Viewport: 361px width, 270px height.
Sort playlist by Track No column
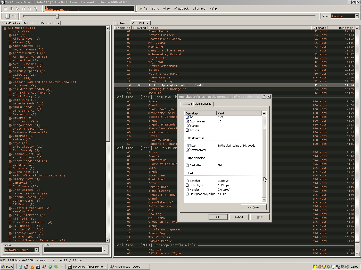[123, 28]
